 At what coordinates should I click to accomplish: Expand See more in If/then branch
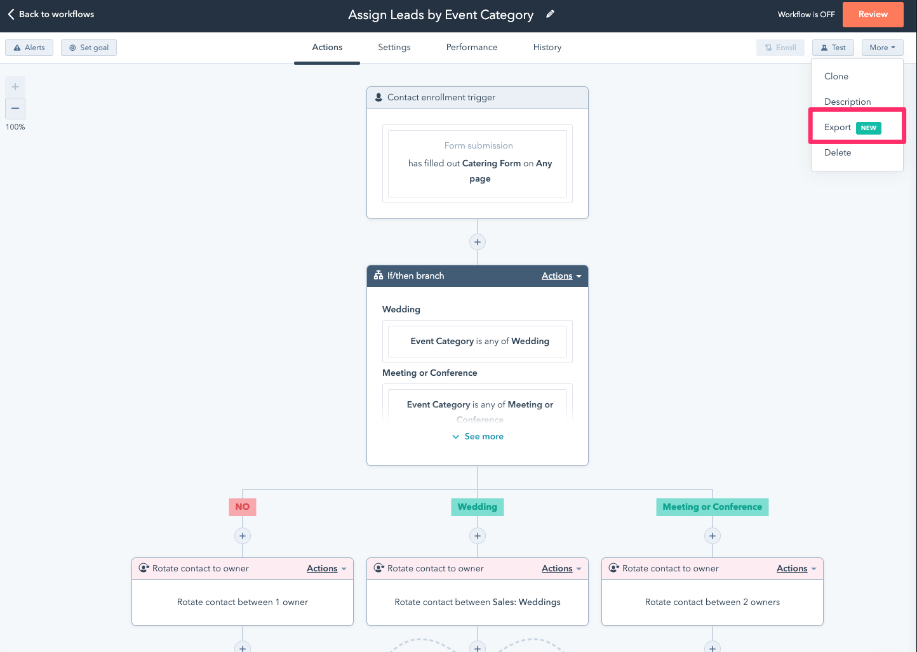point(478,437)
